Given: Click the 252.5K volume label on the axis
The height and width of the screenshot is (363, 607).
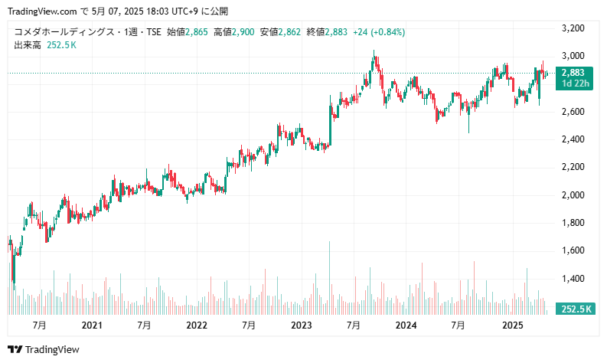Looking at the screenshot, I should (x=575, y=309).
